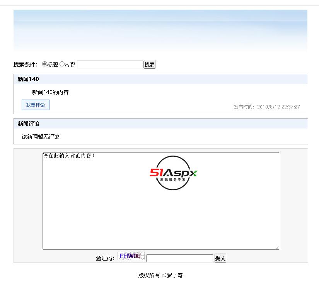The height and width of the screenshot is (293, 319).
Task: Click the 新闻140的内容 text
Action: pyautogui.click(x=50, y=92)
